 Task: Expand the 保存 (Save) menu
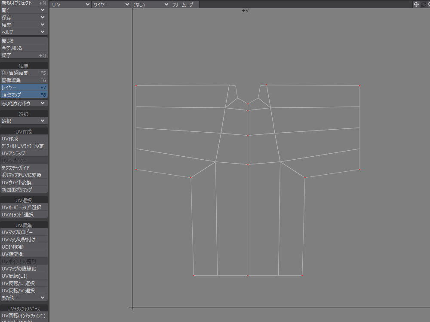click(24, 18)
